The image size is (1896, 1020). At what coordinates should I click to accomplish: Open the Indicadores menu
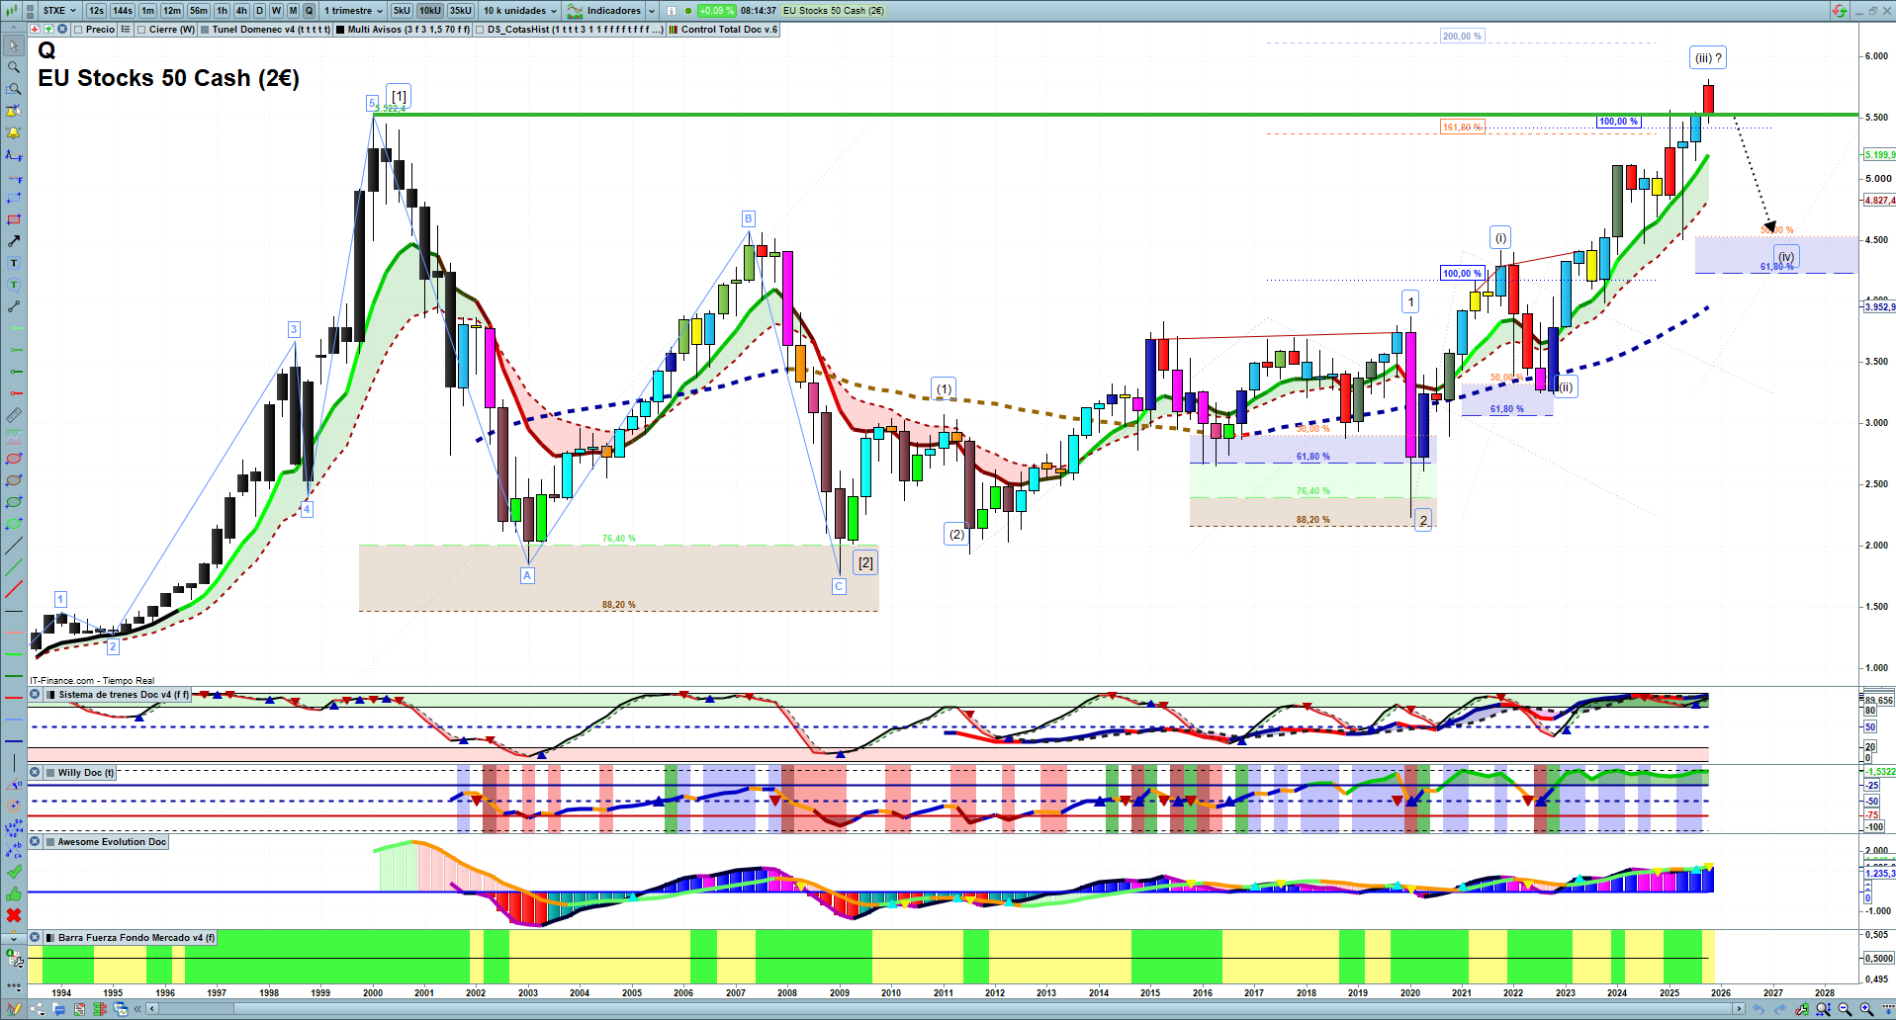[x=604, y=11]
